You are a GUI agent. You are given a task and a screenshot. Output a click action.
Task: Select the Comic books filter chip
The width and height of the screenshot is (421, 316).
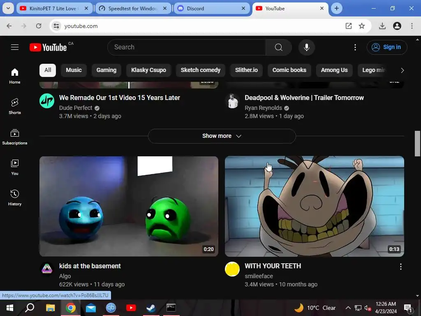point(289,70)
